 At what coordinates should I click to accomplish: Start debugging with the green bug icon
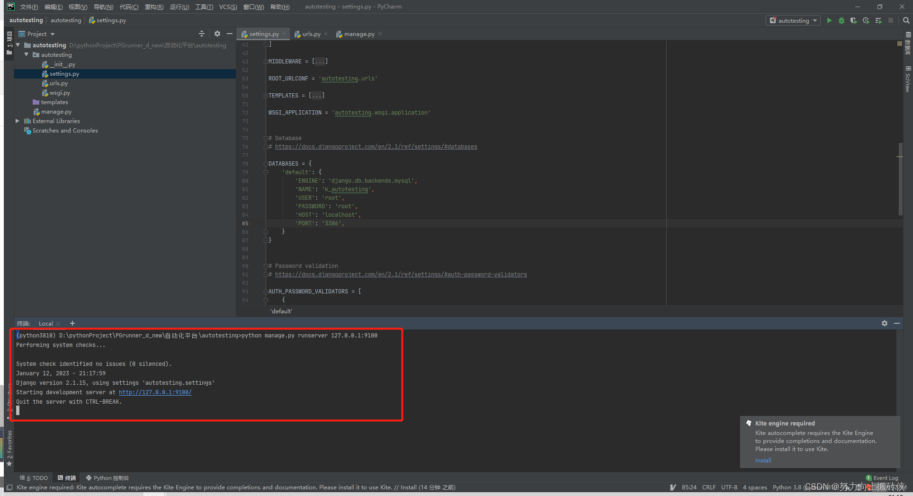841,20
